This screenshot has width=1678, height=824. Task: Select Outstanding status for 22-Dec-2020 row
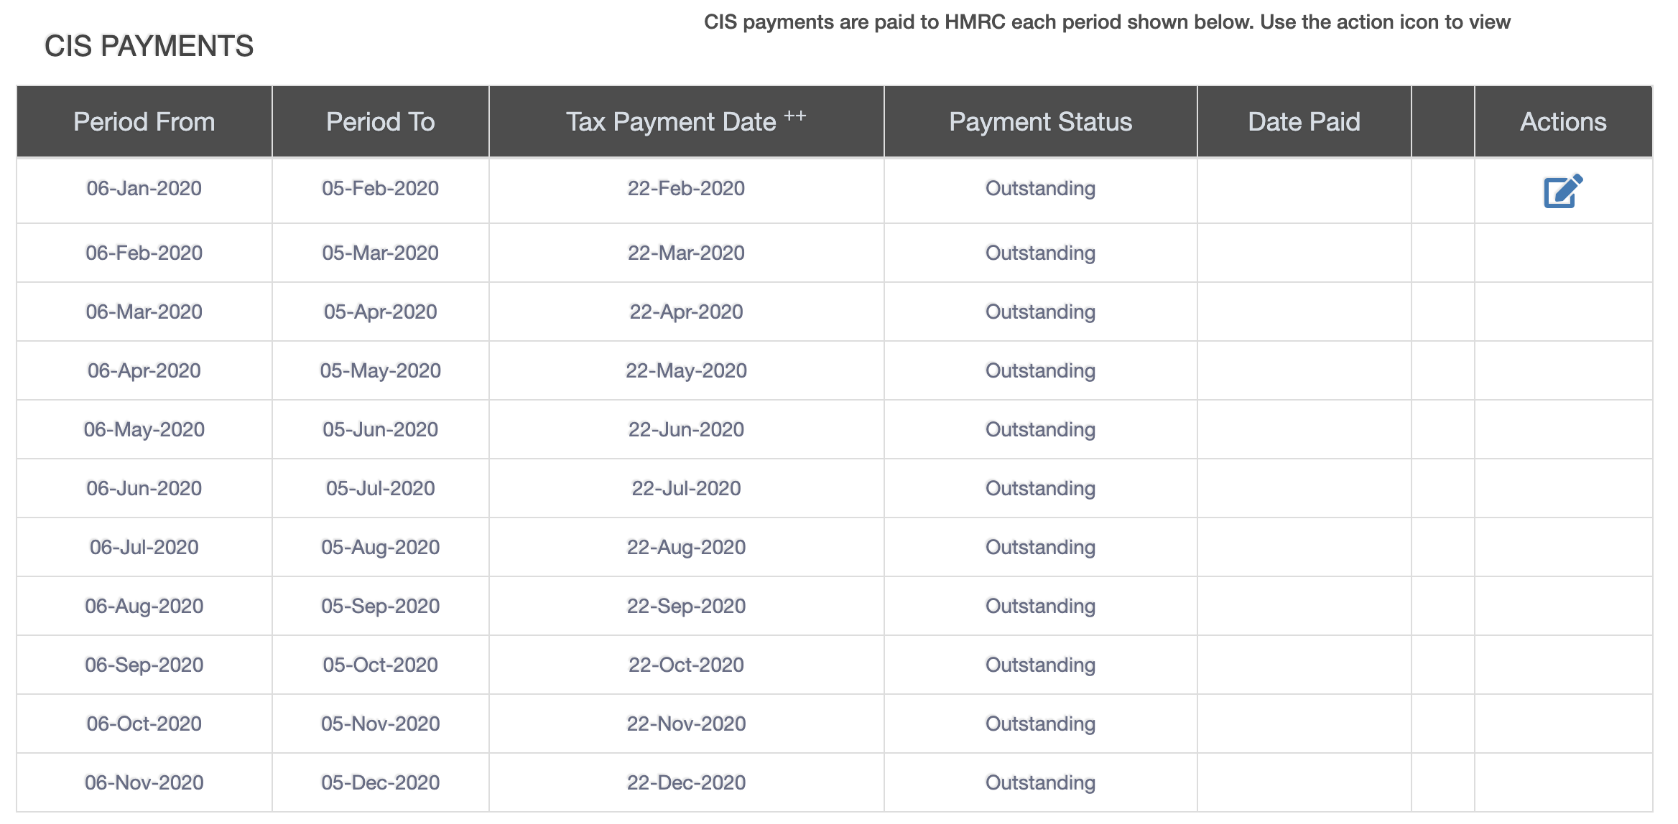[x=1040, y=783]
